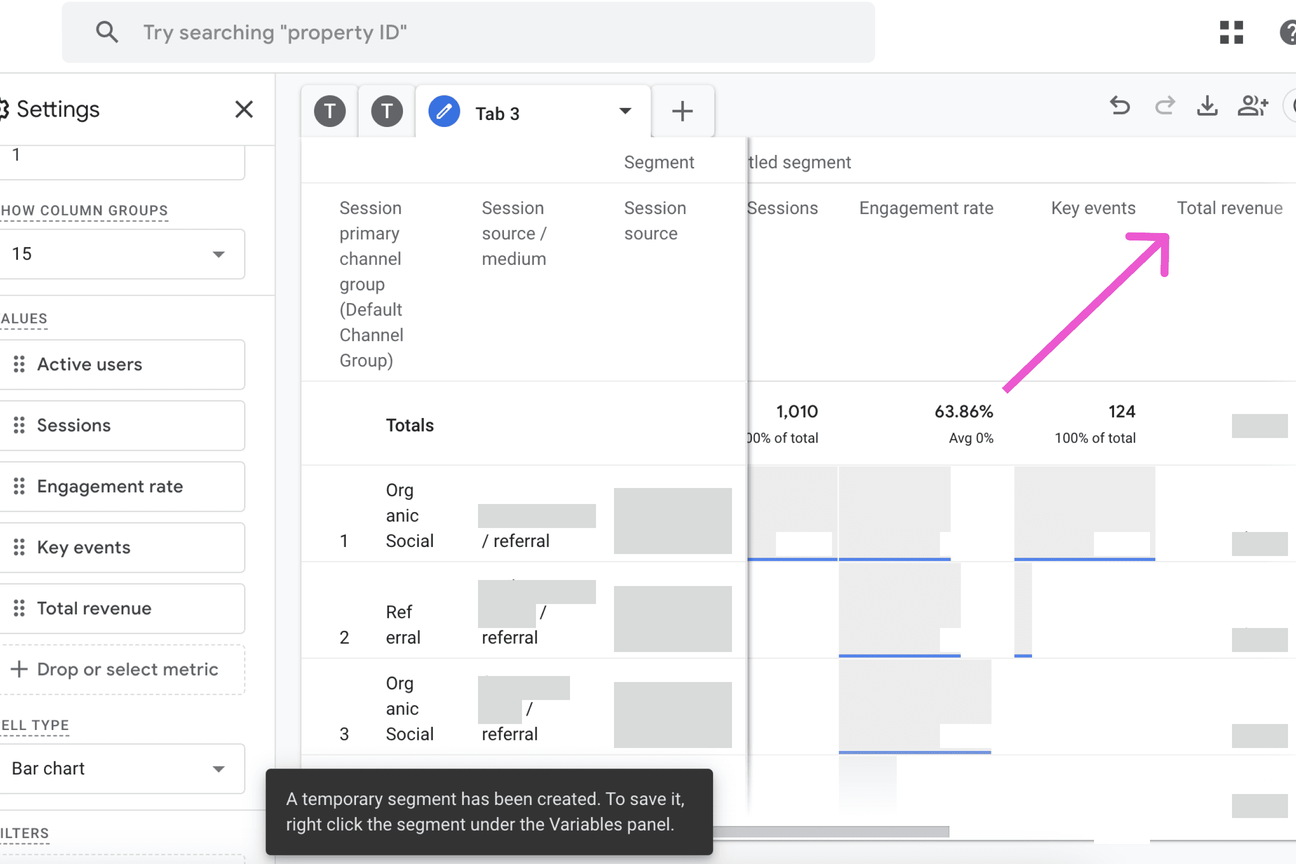Open the Bar chart cell type dropdown
1296x864 pixels.
[x=121, y=768]
